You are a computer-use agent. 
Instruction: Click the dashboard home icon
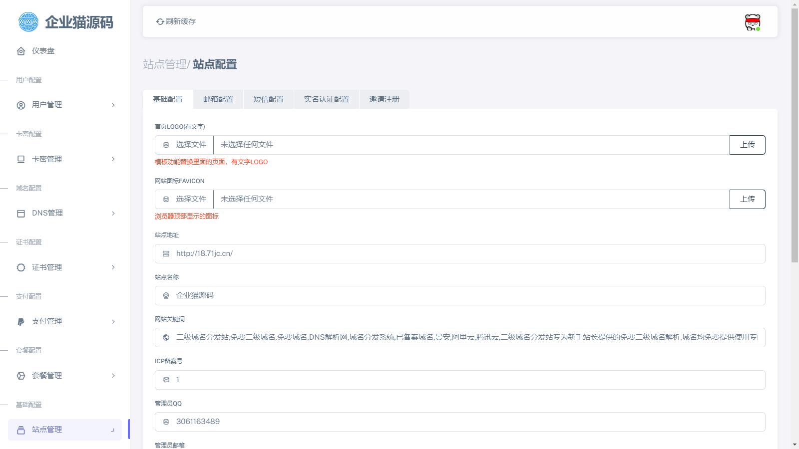pos(21,51)
